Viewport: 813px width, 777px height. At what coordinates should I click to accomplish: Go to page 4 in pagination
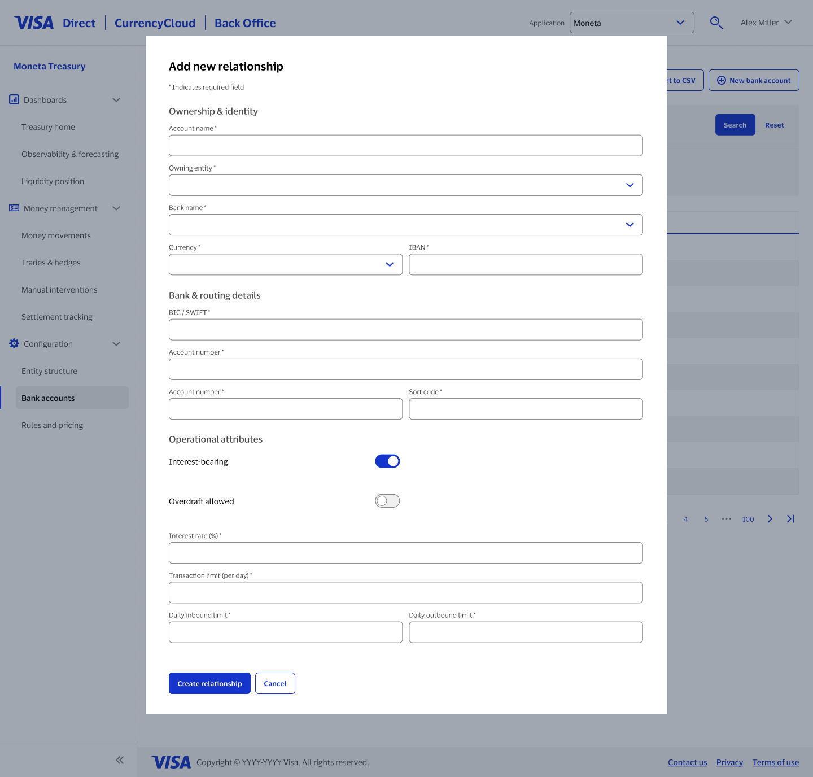[686, 519]
